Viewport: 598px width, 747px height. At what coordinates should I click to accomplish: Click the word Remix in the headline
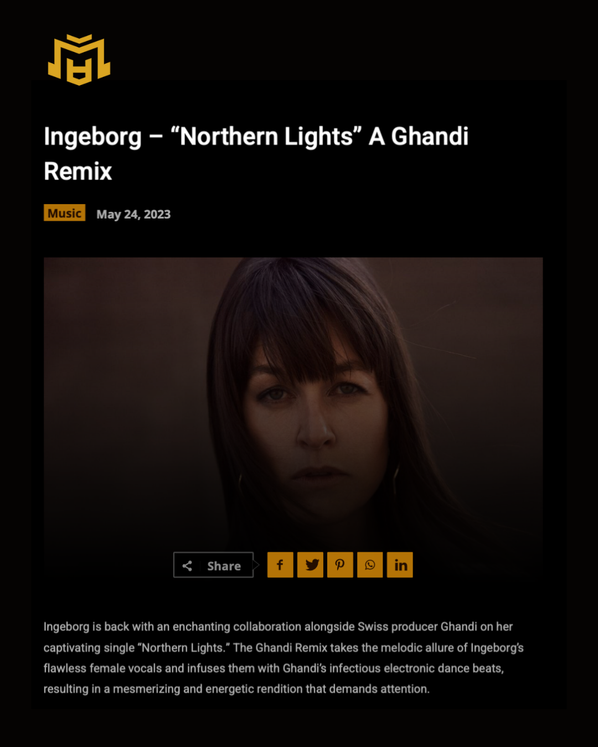coord(78,171)
